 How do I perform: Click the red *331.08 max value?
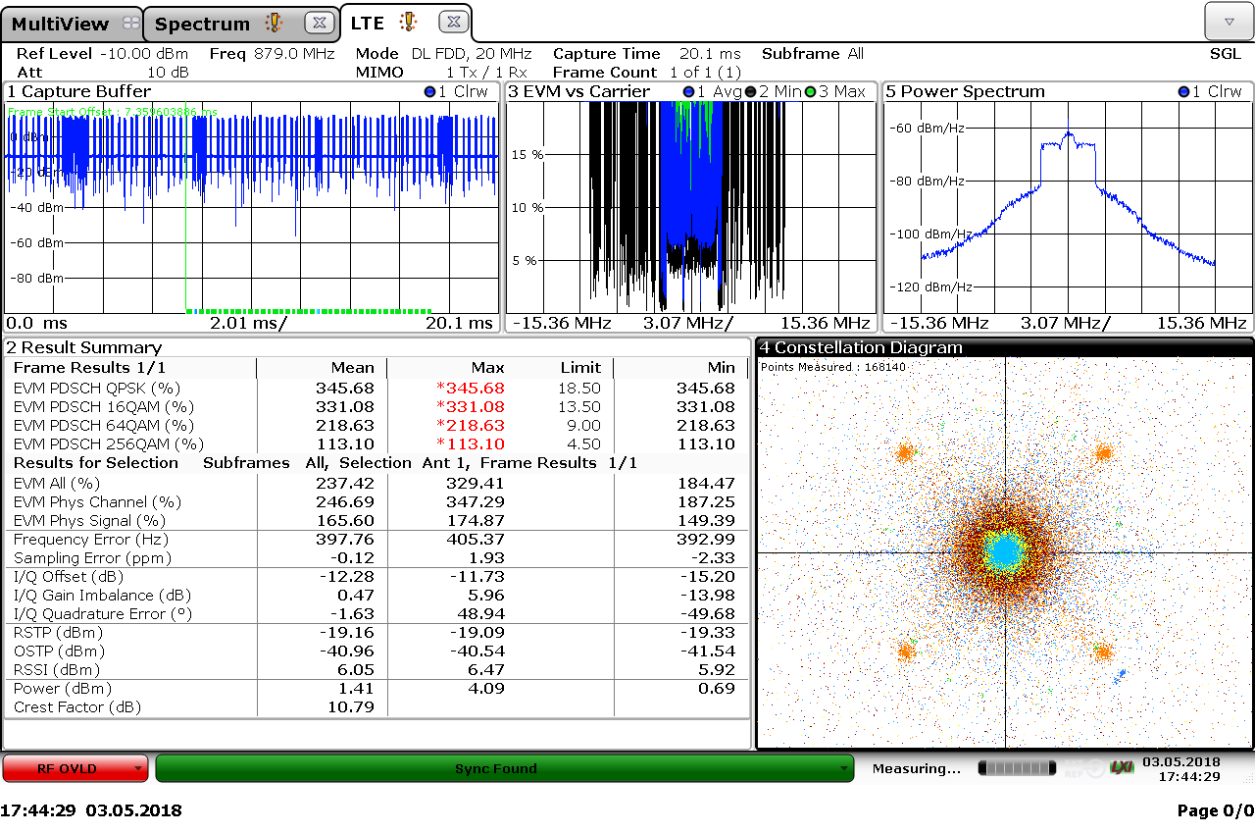pos(471,407)
